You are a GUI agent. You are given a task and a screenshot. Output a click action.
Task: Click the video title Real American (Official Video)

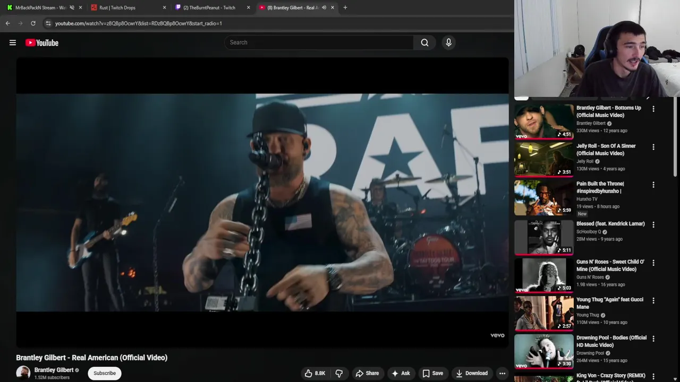point(92,358)
